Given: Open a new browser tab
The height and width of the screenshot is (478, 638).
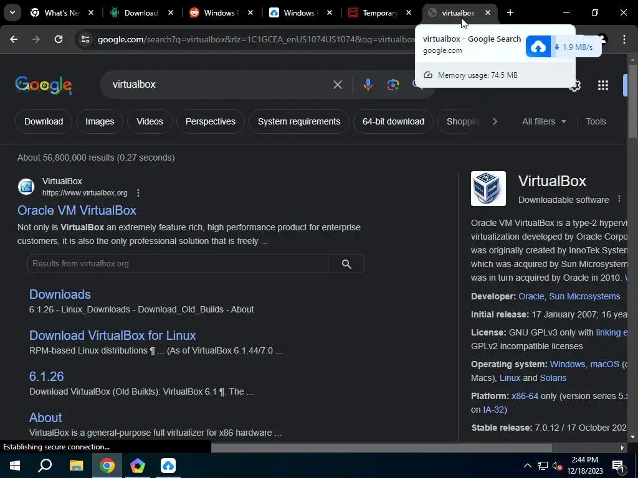Looking at the screenshot, I should click(510, 13).
